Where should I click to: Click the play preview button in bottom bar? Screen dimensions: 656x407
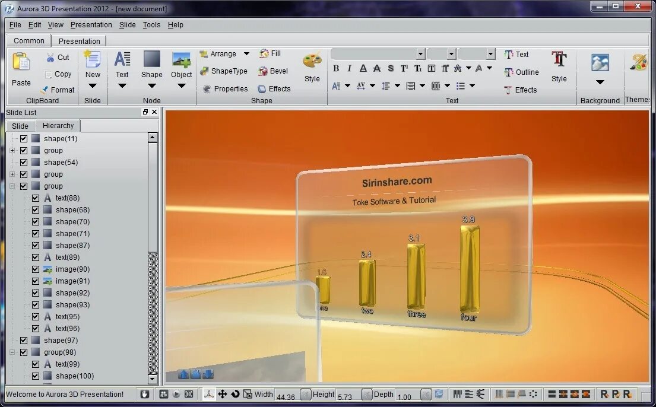176,394
